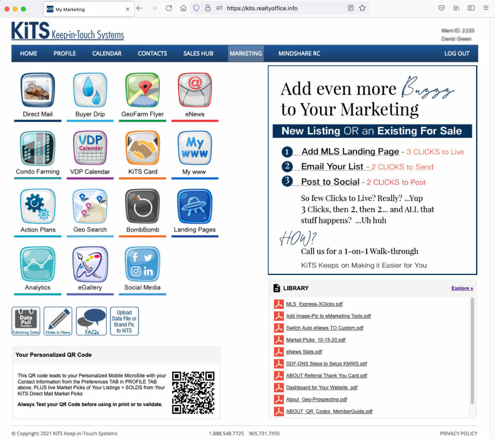495x439 pixels.
Task: Switch to the SALES HUB tab
Action: tap(198, 54)
